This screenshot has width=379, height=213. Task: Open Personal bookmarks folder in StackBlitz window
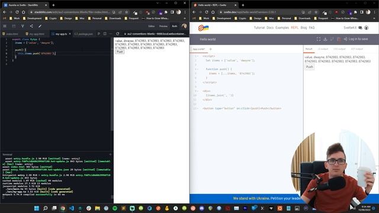[x=95, y=18]
